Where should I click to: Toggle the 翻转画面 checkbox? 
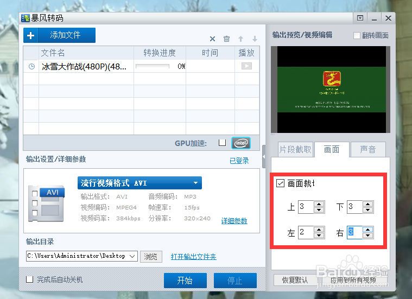[357, 35]
